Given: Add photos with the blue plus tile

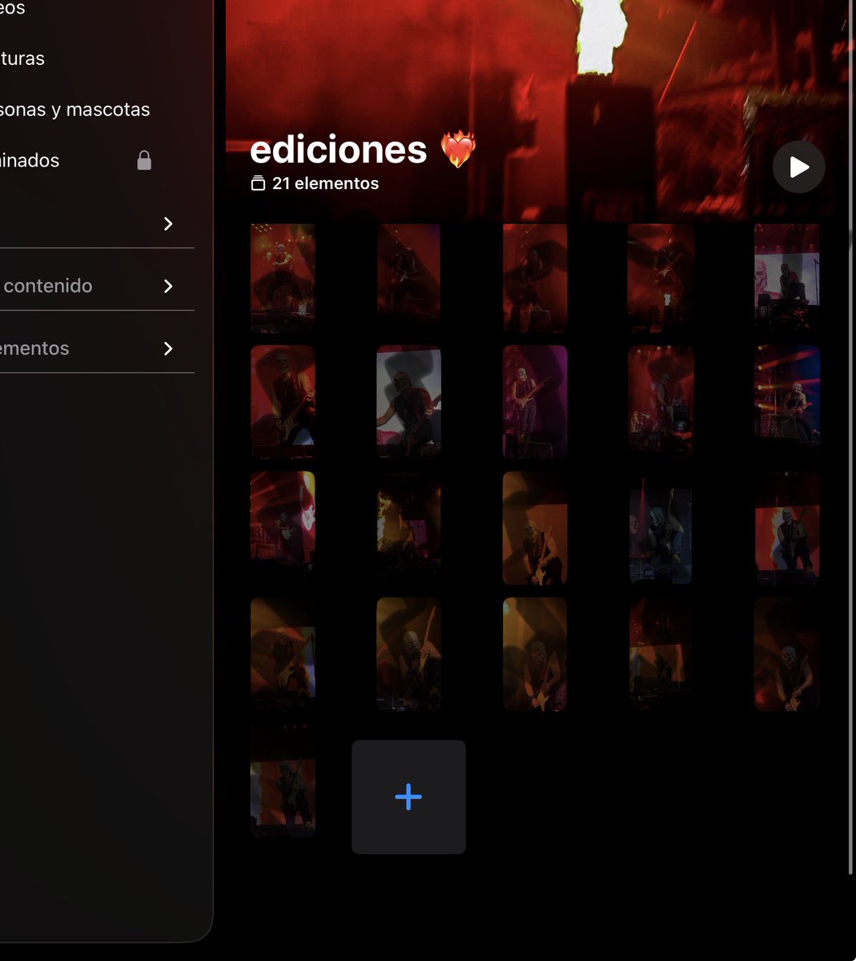Looking at the screenshot, I should pos(408,797).
